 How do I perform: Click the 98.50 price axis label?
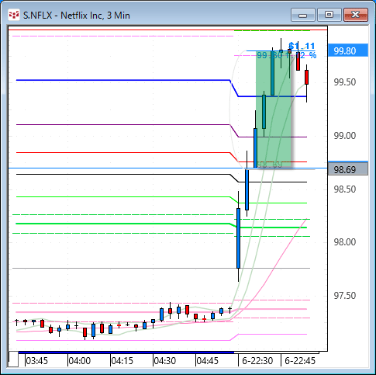[344, 189]
